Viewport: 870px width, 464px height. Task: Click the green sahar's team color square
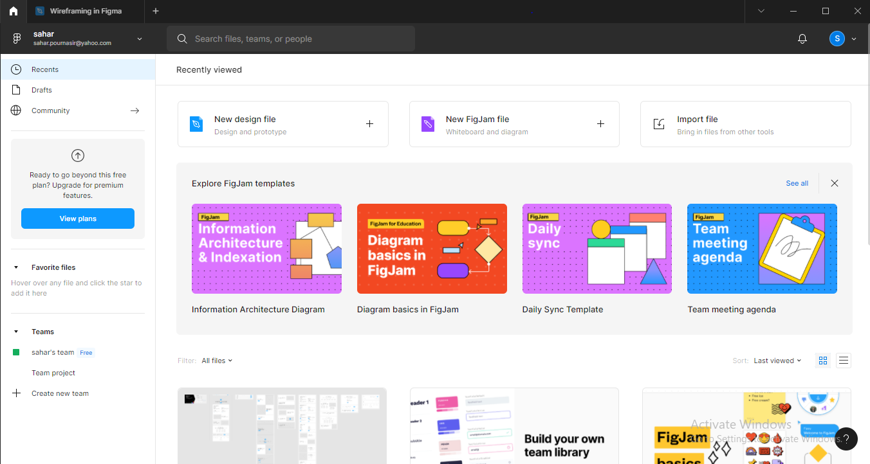tap(16, 352)
